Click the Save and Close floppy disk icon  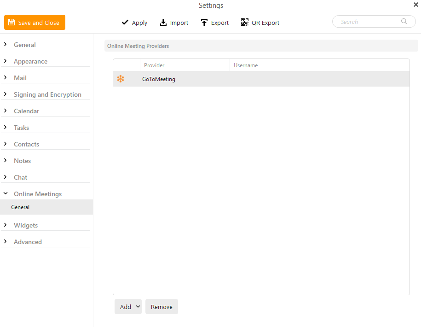(x=12, y=22)
